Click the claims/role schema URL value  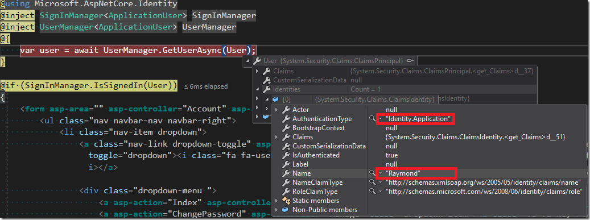coord(484,192)
